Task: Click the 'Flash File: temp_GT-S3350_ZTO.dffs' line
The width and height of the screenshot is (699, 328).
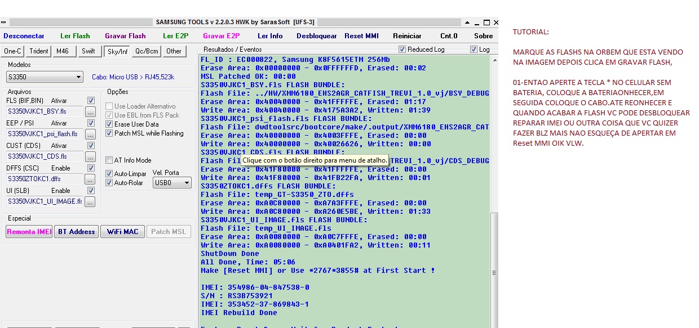Action: point(277,195)
